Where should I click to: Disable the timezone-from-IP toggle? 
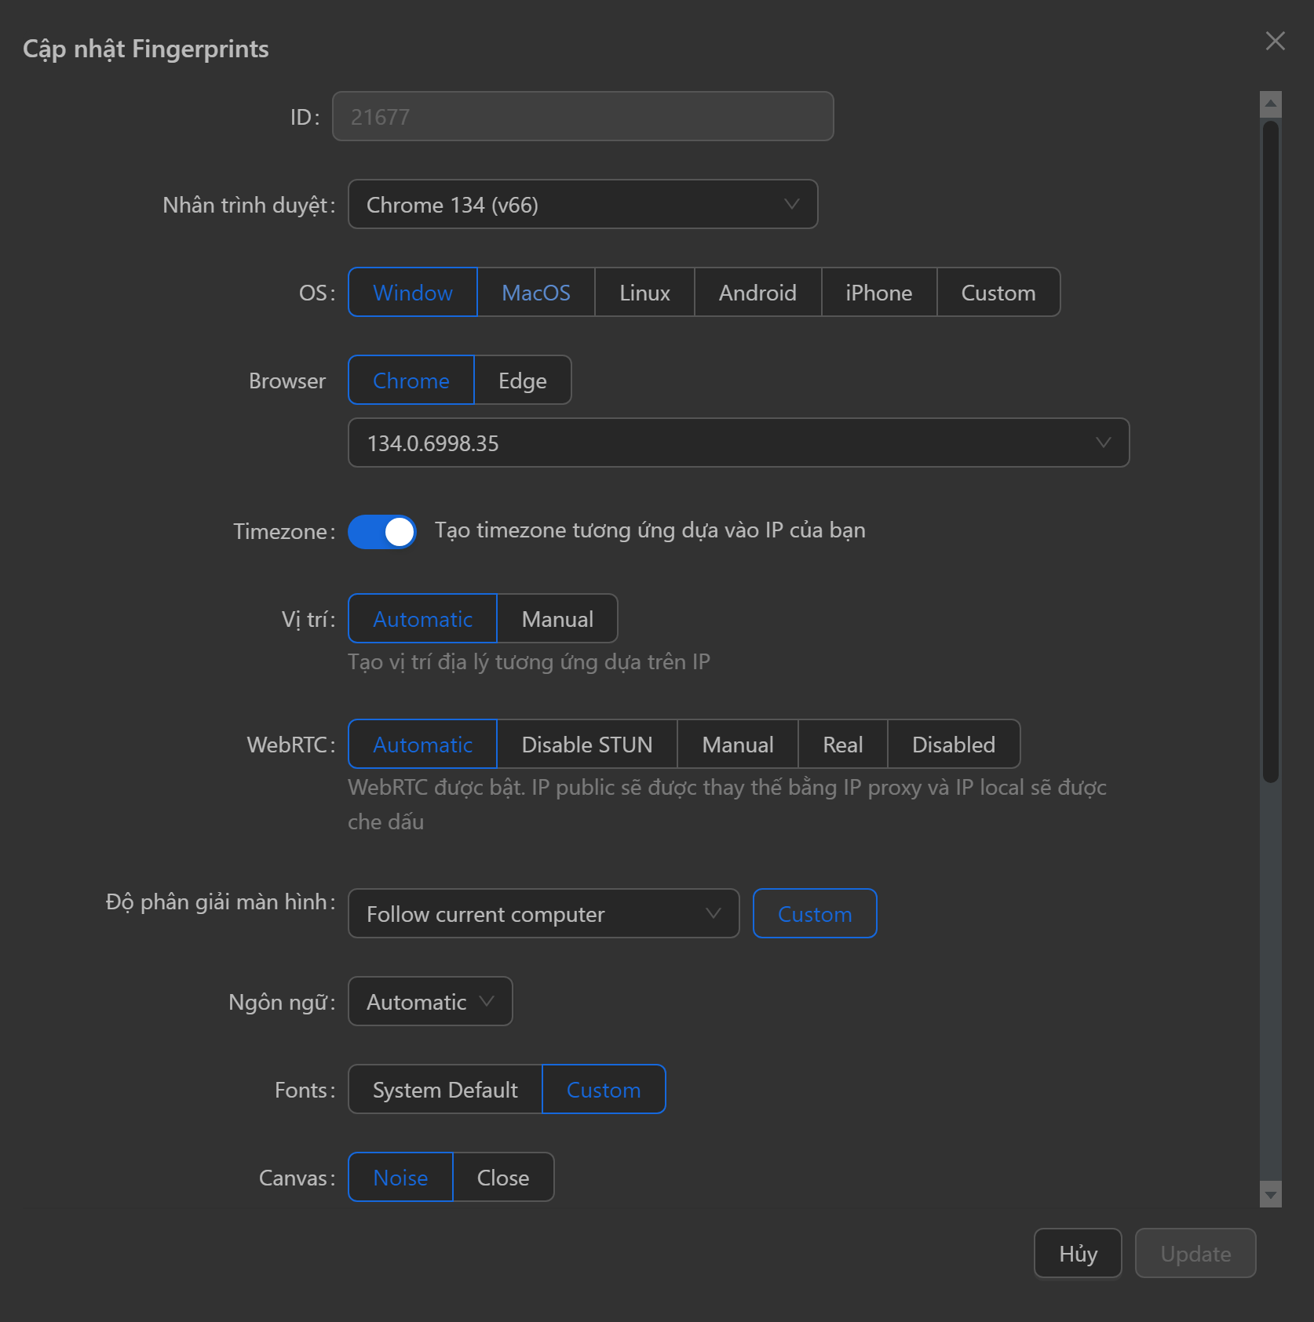pos(381,531)
